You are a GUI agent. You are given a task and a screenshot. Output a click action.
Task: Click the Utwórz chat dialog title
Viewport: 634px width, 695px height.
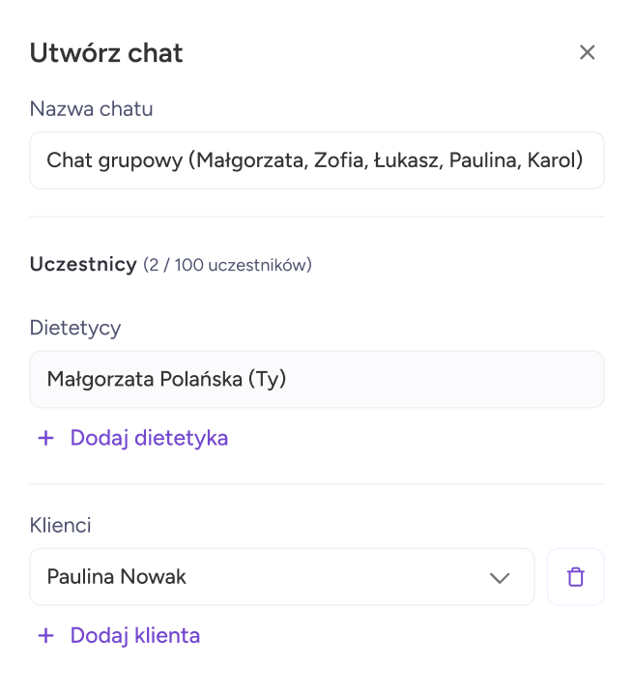click(x=106, y=52)
